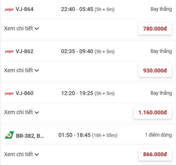Click flight number VJ-862

click(x=24, y=51)
